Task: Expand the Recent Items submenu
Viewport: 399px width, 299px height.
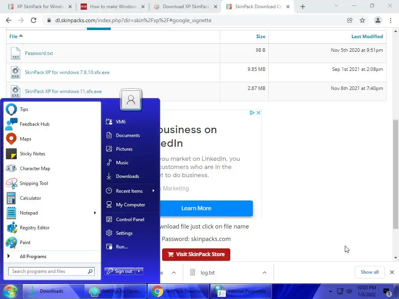Action: (130, 191)
